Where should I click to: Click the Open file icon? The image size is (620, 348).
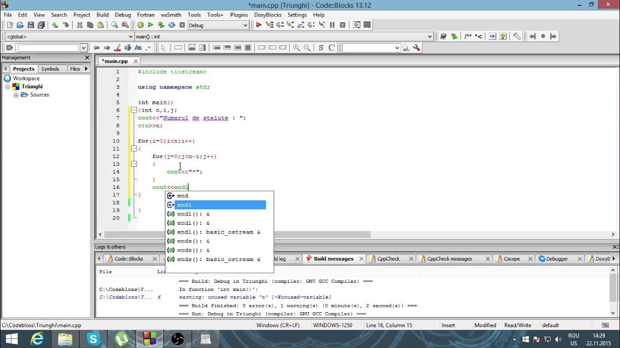(20, 25)
